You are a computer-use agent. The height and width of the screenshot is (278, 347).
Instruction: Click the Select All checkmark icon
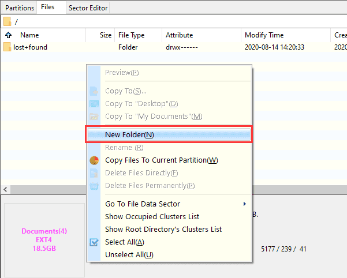95,242
